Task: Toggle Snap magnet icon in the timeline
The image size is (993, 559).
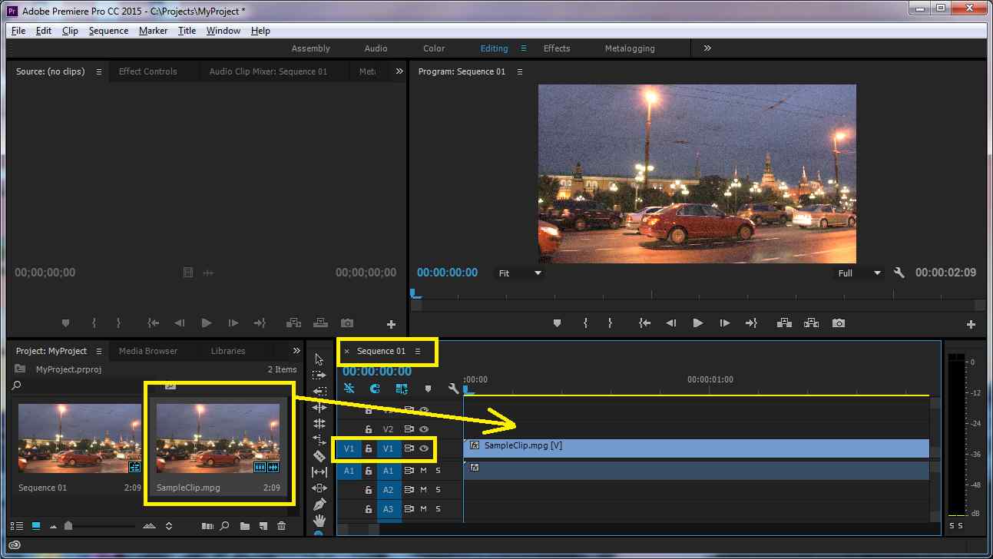Action: tap(375, 389)
